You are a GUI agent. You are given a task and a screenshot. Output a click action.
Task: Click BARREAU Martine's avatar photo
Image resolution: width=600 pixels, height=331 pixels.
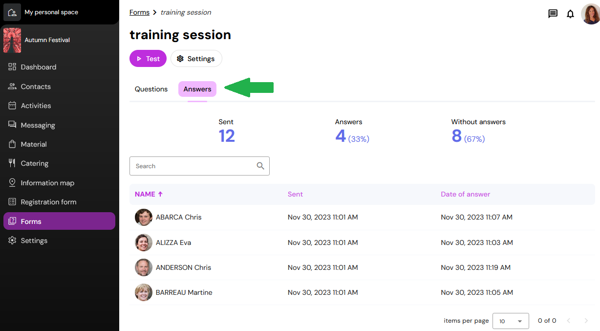pos(144,292)
